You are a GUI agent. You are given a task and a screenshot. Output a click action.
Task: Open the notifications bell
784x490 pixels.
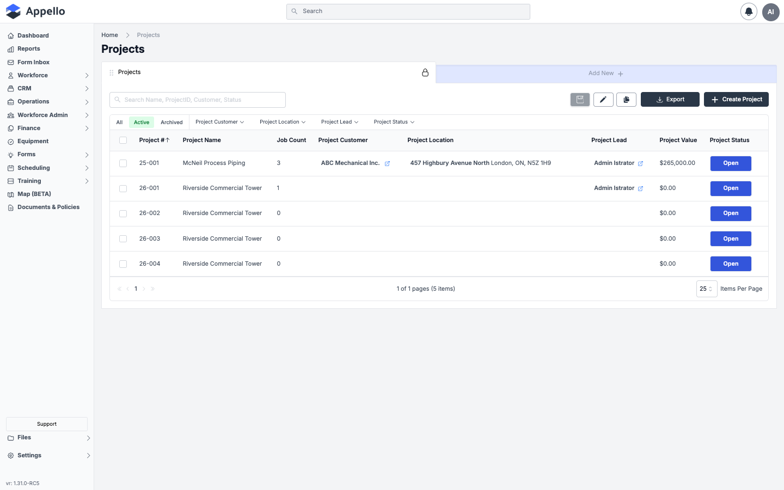[x=749, y=11]
